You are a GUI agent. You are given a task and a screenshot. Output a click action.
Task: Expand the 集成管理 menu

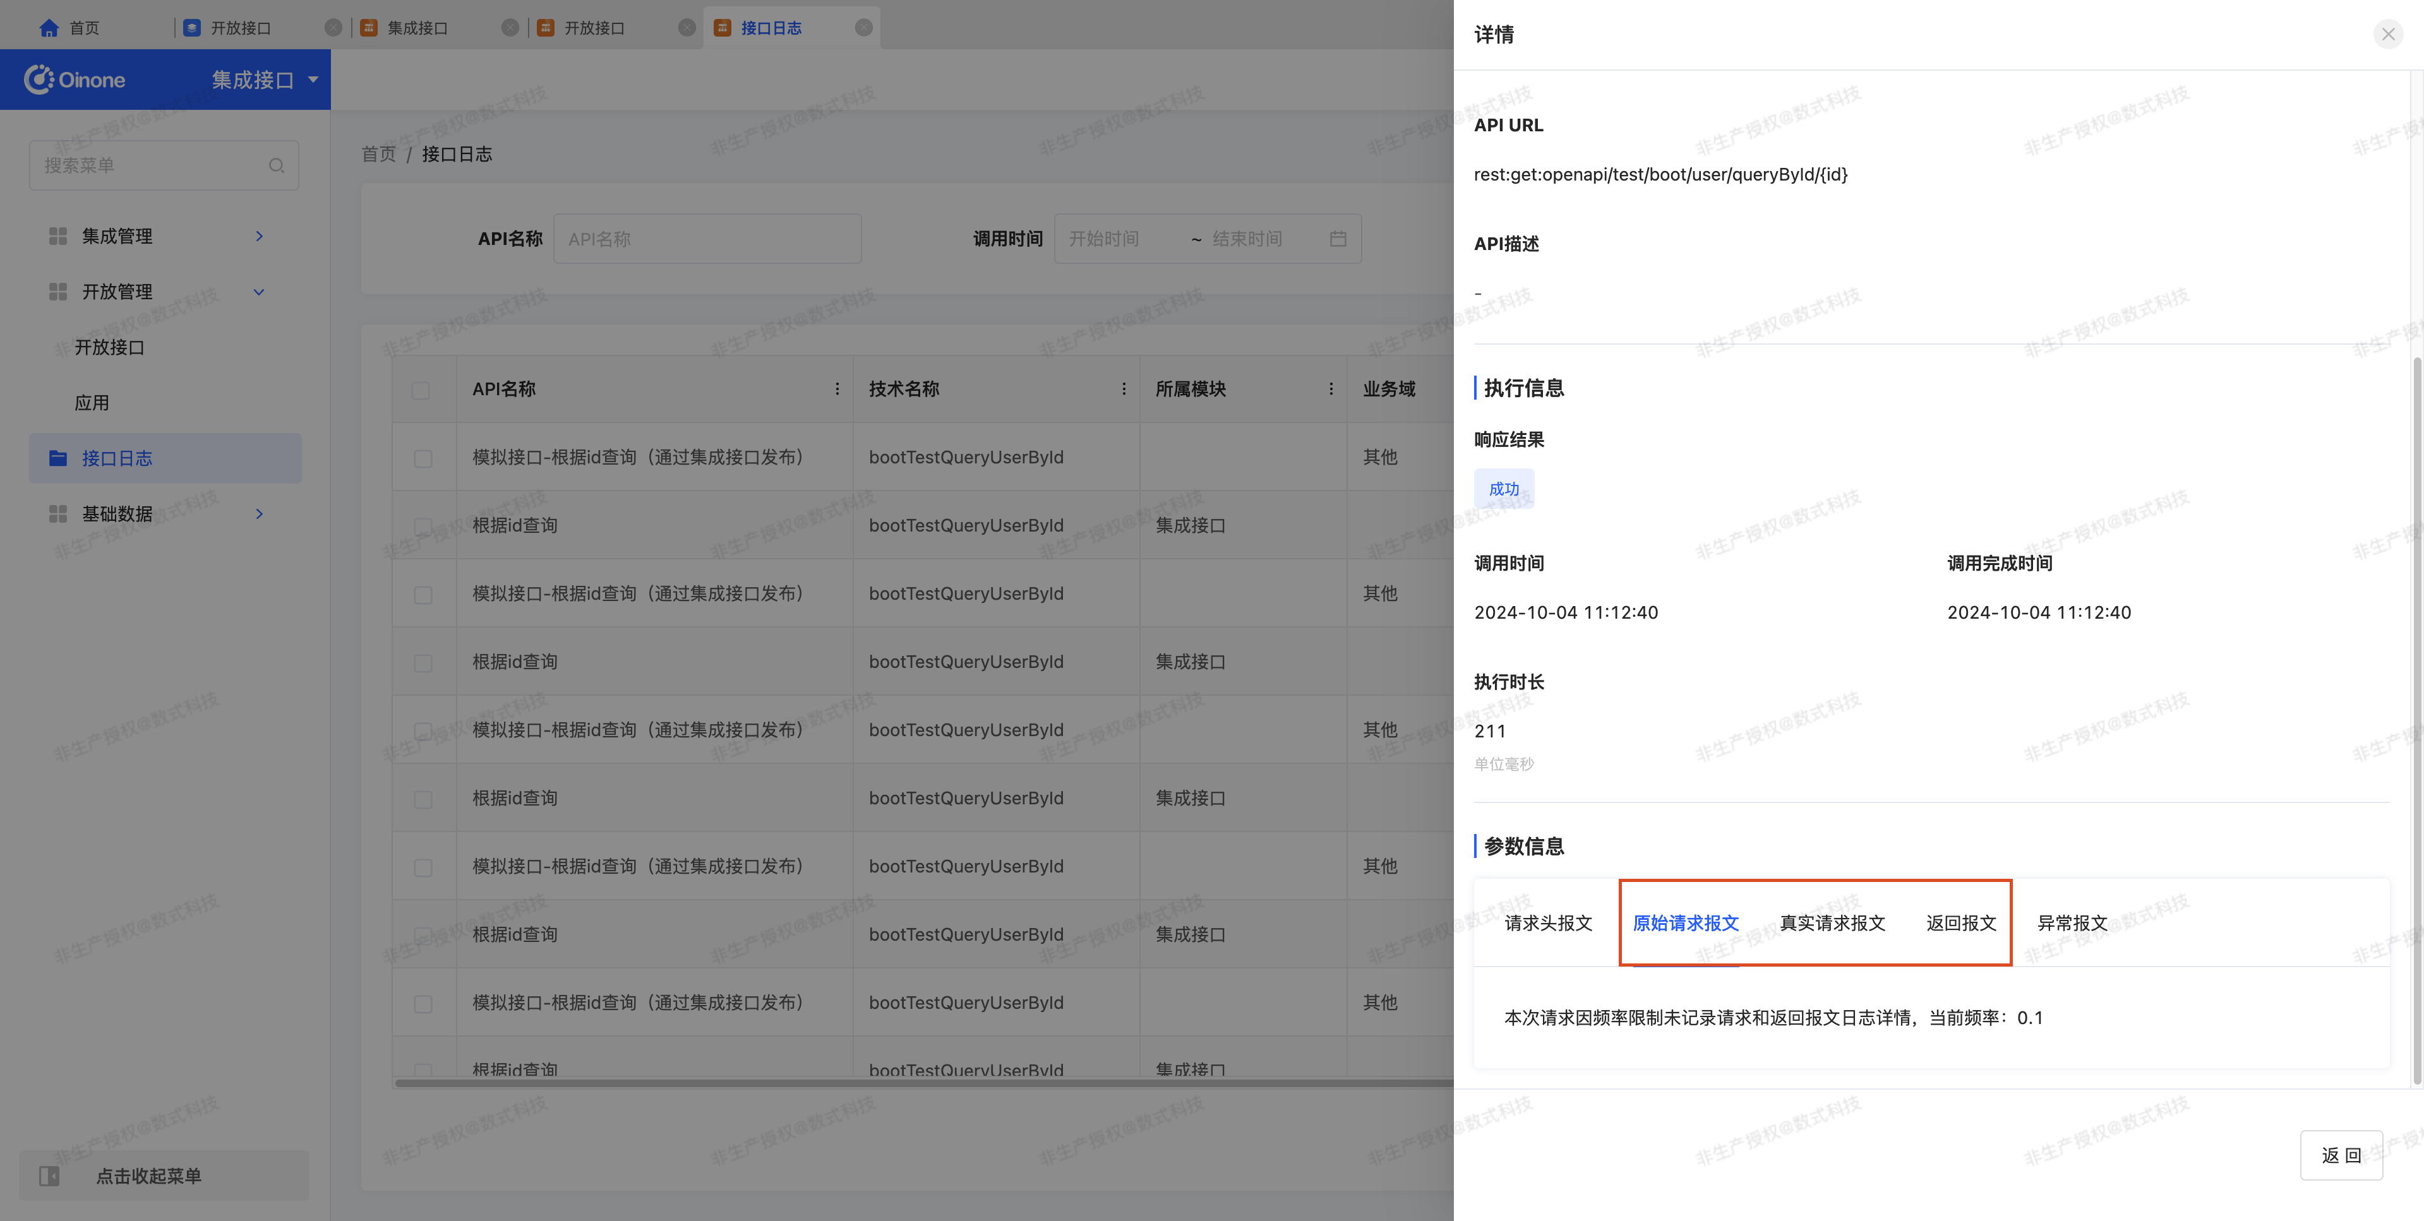tap(259, 236)
